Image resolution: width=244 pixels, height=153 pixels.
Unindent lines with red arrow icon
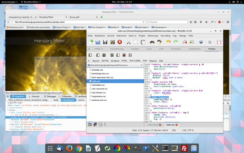pyautogui.click(x=185, y=42)
